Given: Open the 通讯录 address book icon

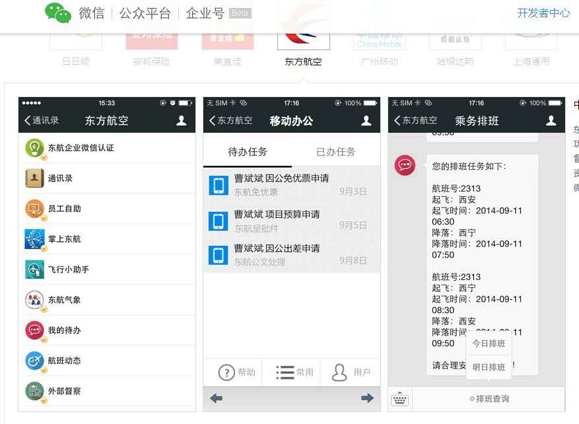Looking at the screenshot, I should [x=34, y=178].
